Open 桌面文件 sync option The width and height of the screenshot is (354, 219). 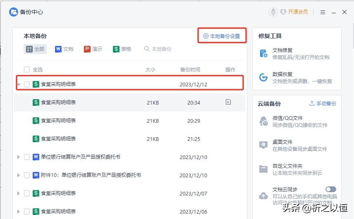coord(297,145)
